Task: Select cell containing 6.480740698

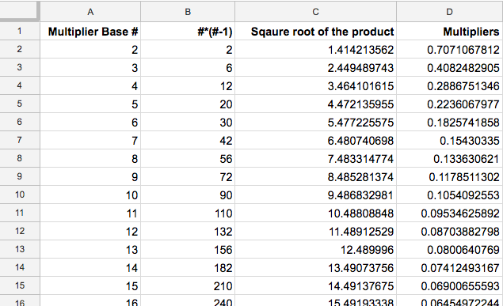Action: coord(315,140)
